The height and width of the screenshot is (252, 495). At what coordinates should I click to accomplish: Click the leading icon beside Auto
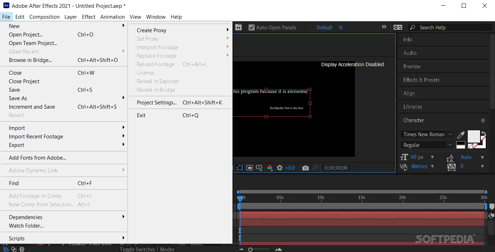[x=450, y=158]
